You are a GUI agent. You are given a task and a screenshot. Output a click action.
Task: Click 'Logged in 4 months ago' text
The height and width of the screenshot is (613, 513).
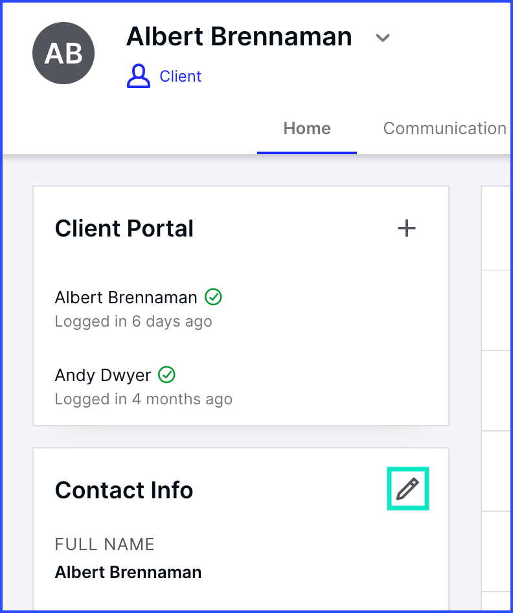click(x=143, y=399)
